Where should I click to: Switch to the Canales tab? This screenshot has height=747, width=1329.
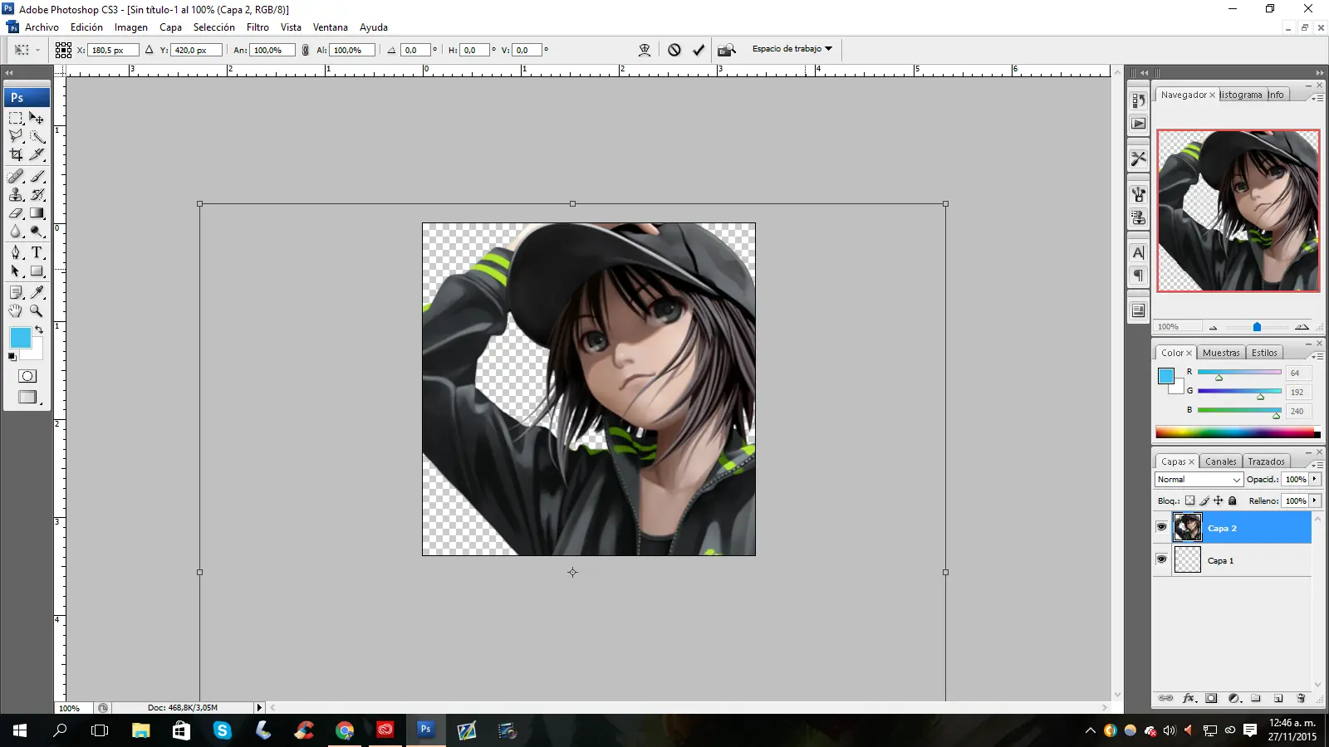[x=1221, y=461]
